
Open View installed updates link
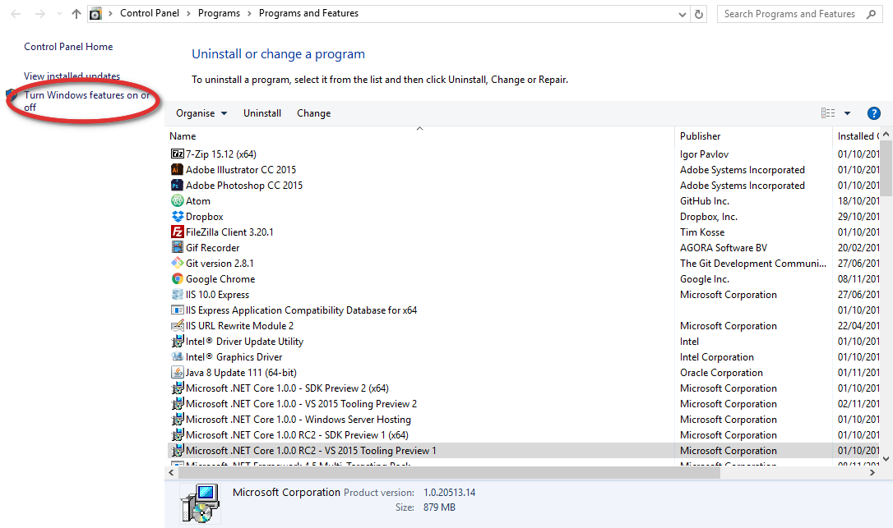point(72,76)
